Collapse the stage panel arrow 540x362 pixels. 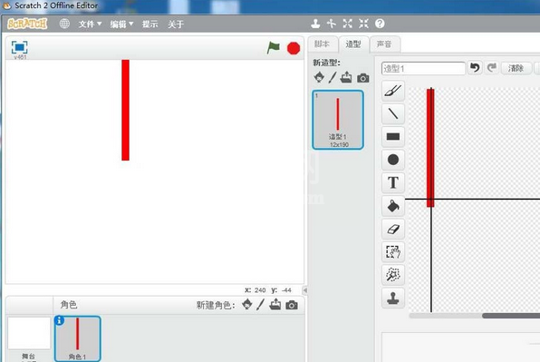[304, 290]
